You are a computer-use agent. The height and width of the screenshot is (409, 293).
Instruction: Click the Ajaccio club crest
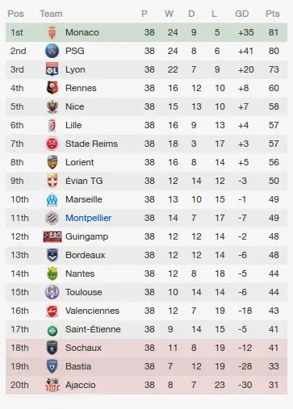click(52, 385)
